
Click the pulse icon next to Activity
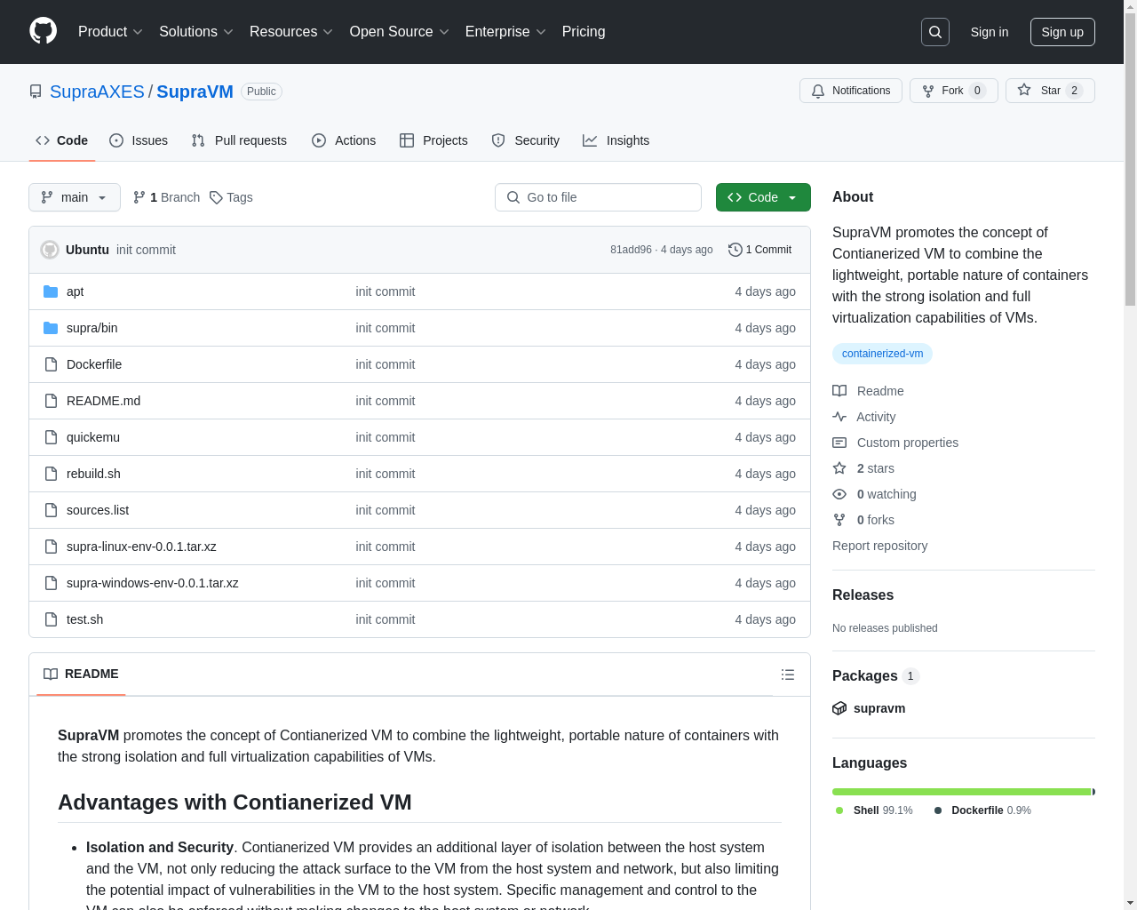click(839, 417)
